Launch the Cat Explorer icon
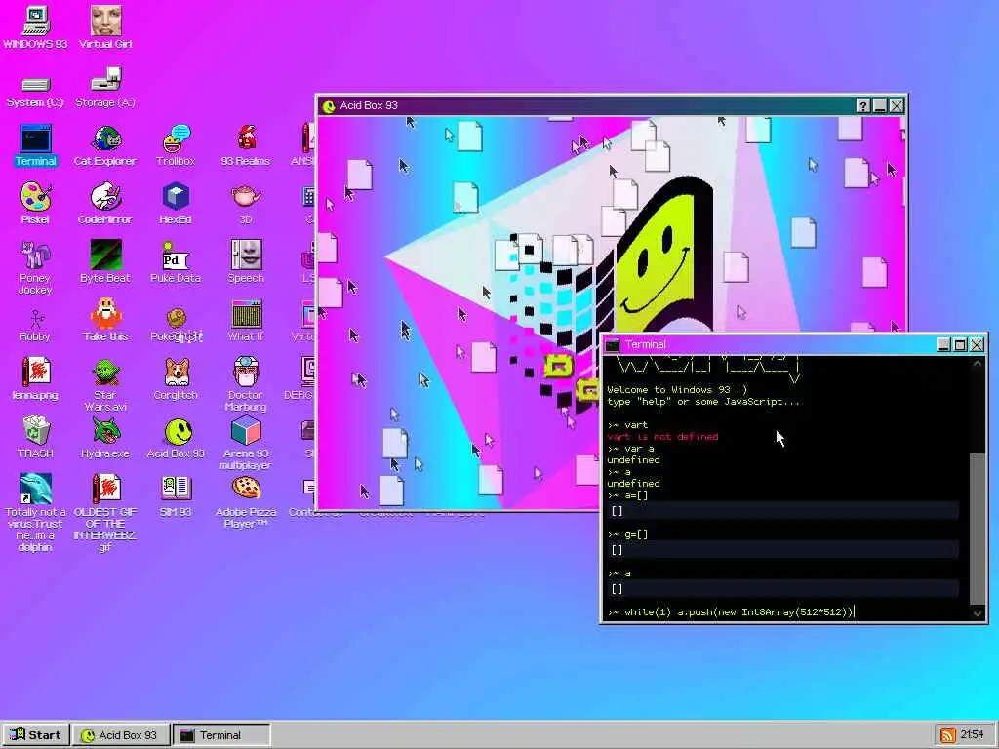 [x=105, y=146]
